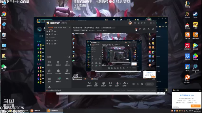Select the first scene tab in sources panel
Viewport: 202px width, 113px height.
pyautogui.click(x=50, y=28)
